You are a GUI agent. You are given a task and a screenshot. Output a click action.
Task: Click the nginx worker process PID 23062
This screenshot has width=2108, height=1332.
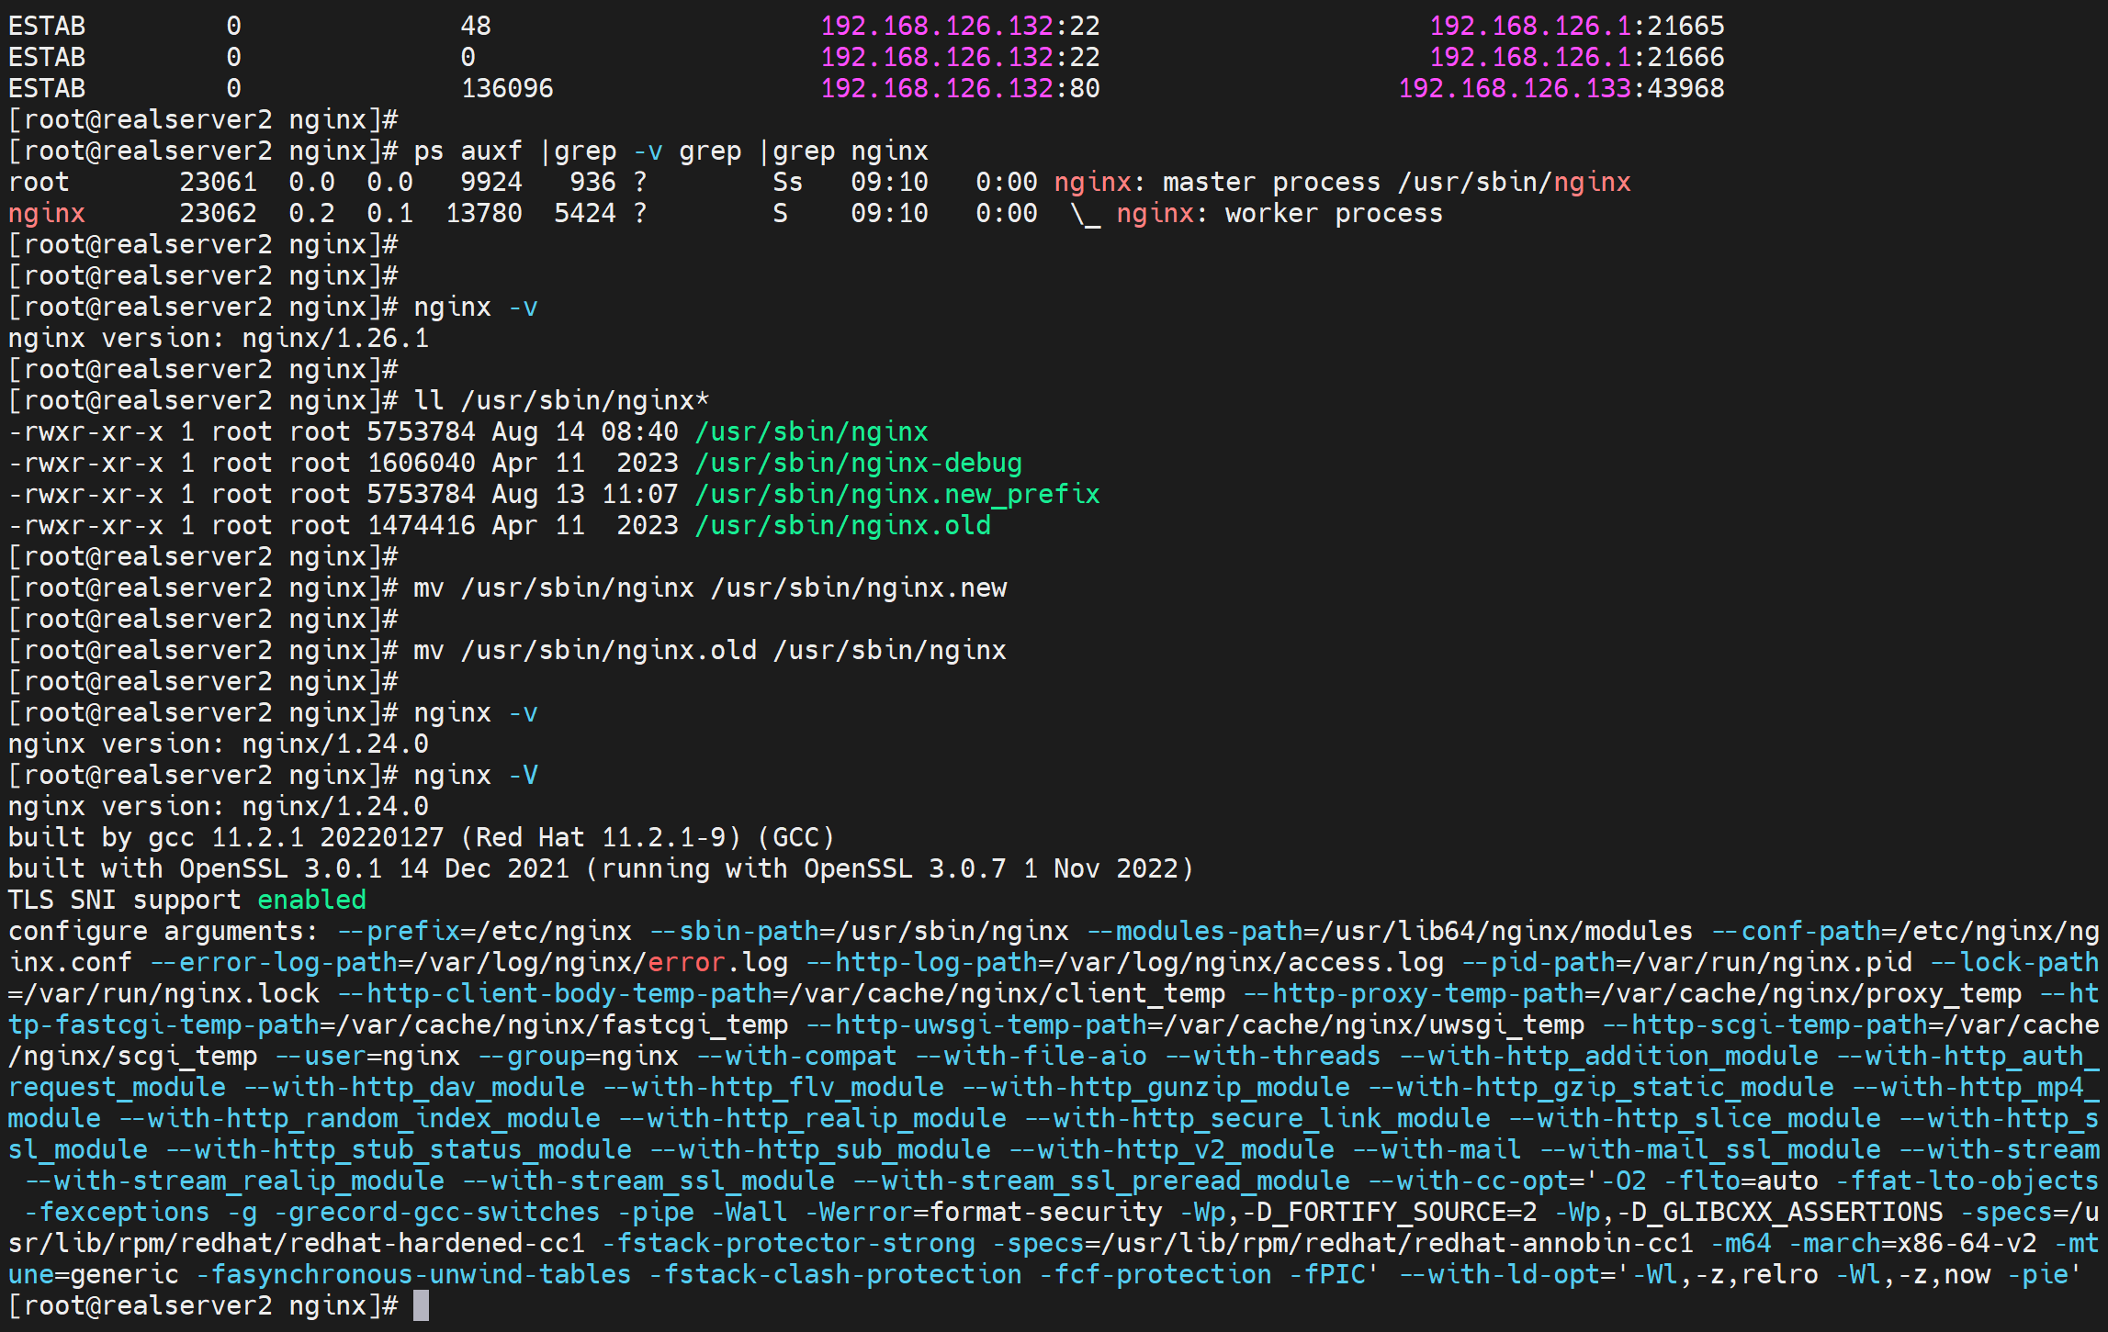[x=218, y=213]
